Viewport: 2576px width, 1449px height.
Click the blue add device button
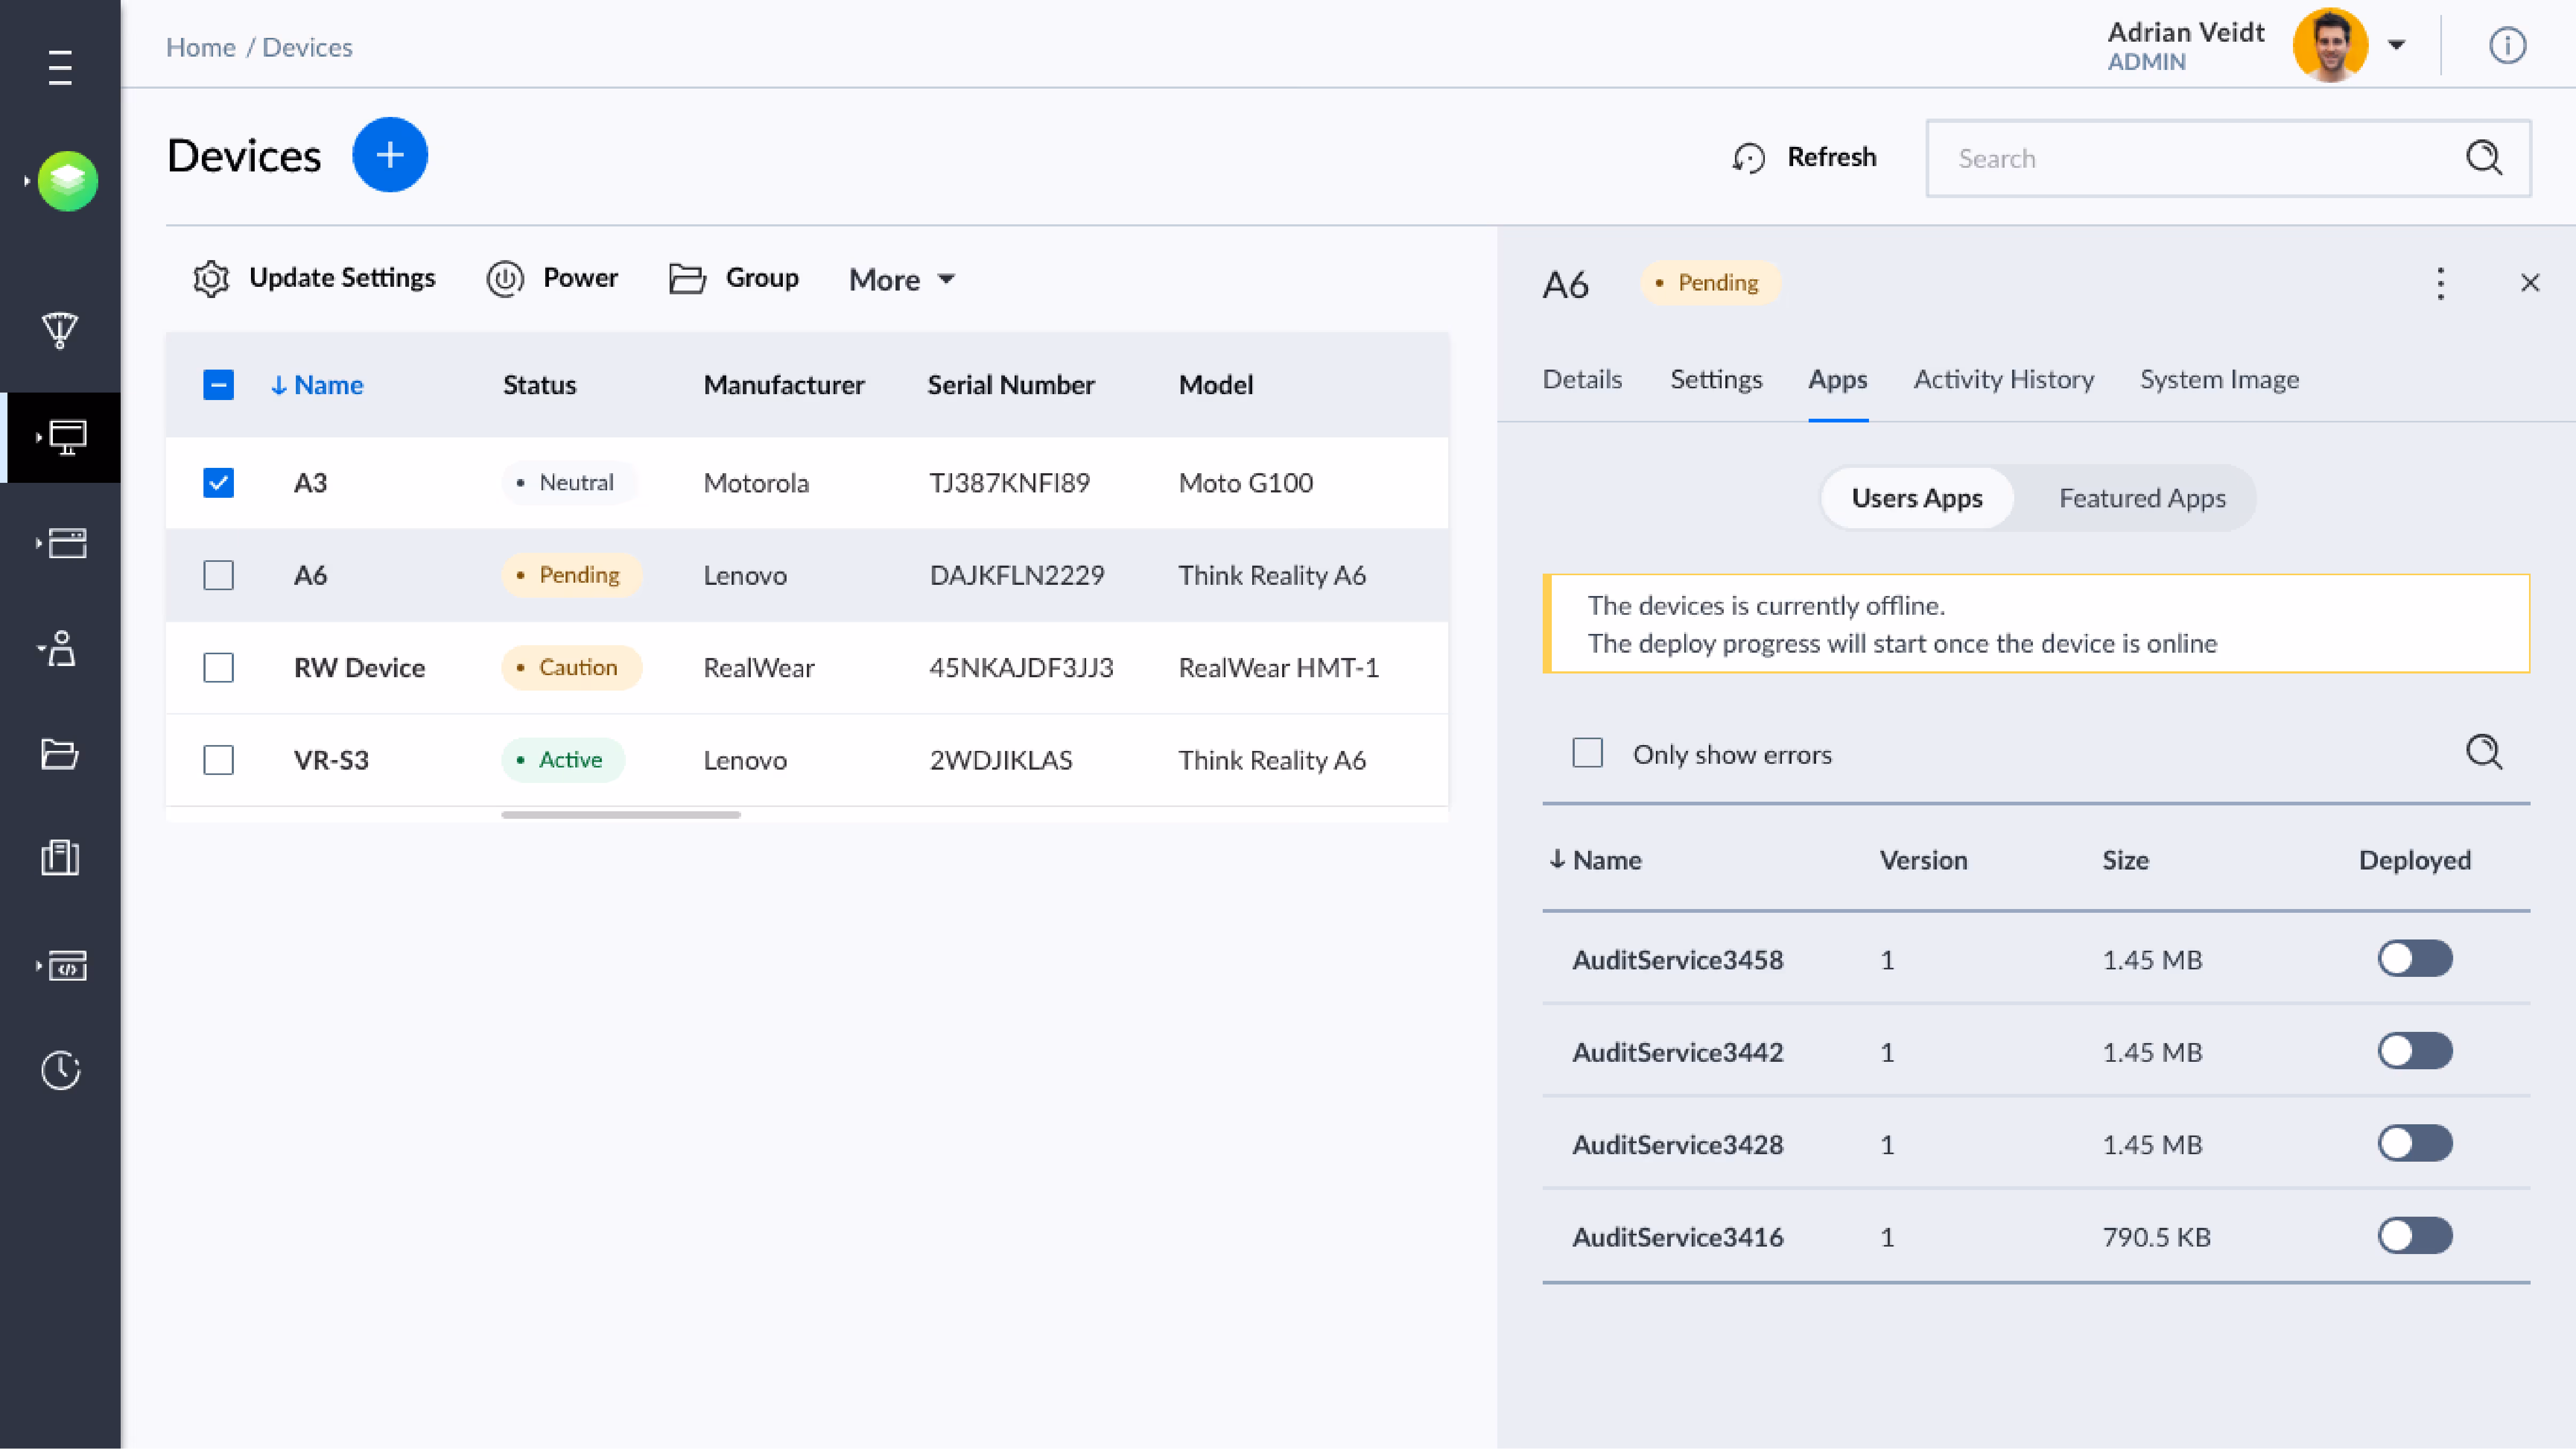coord(389,155)
